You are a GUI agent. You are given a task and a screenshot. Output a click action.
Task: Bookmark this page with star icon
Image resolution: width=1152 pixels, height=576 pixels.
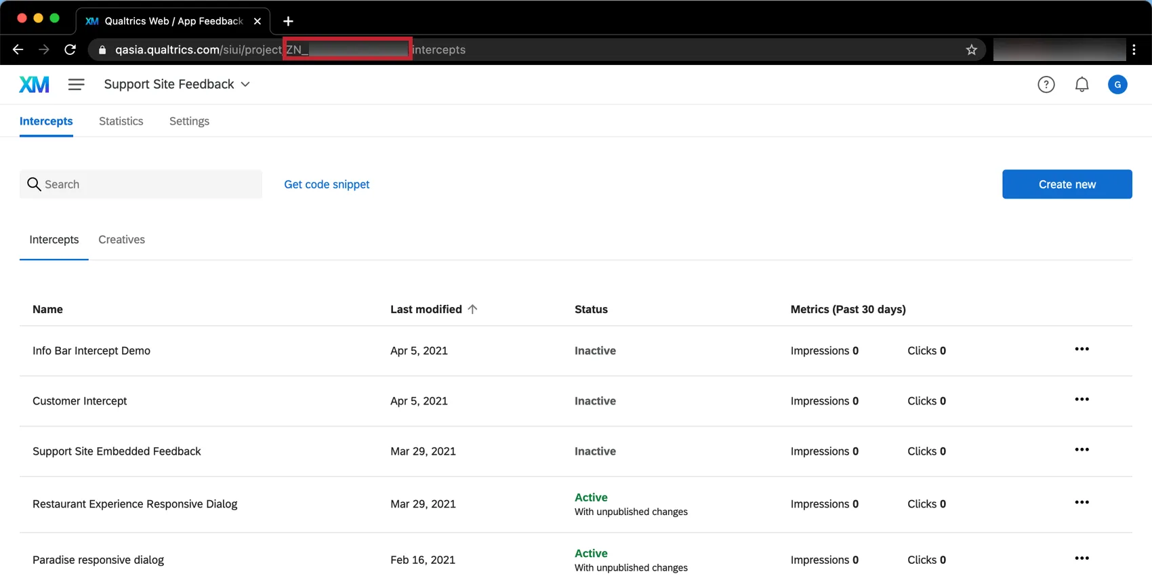[971, 49]
